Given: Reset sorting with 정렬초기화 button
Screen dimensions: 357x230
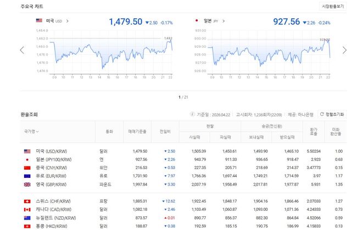Looking at the screenshot, I should point(332,114).
